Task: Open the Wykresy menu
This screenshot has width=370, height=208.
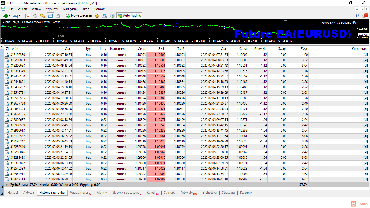Action: point(52,9)
